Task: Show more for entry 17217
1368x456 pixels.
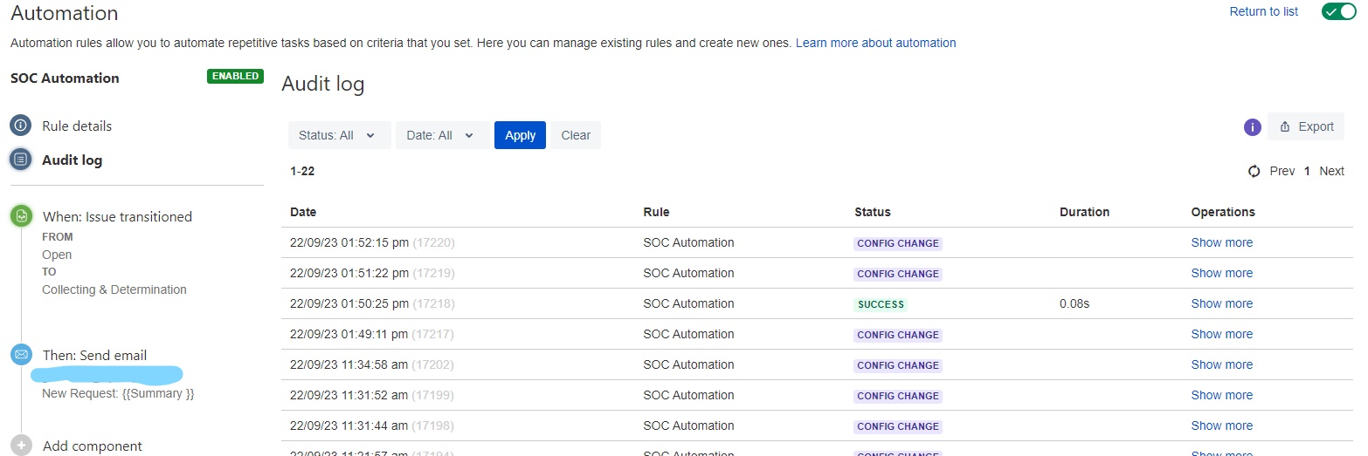Action: (1221, 334)
